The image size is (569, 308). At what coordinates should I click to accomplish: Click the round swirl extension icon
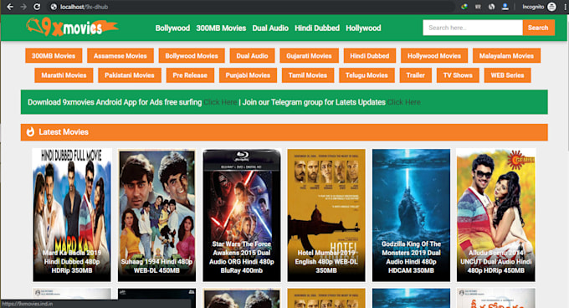[x=491, y=7]
